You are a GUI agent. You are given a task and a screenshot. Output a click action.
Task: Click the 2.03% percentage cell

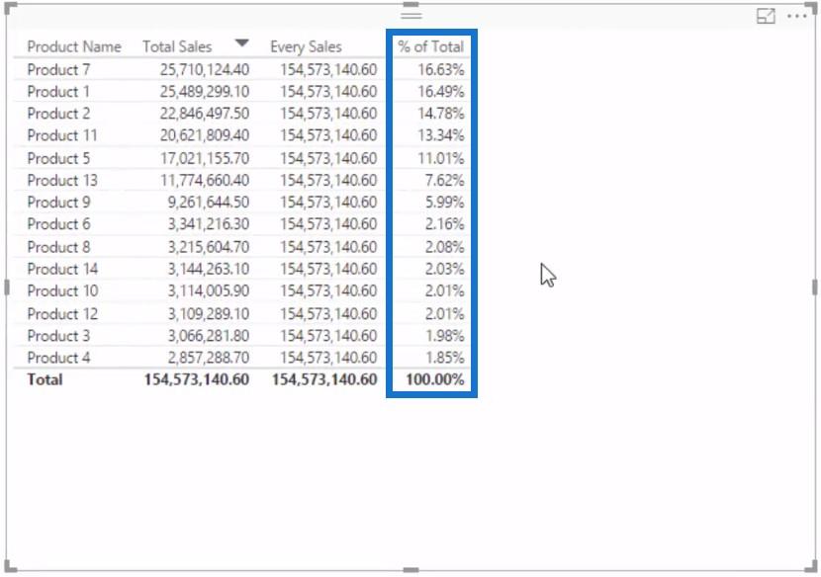(444, 269)
